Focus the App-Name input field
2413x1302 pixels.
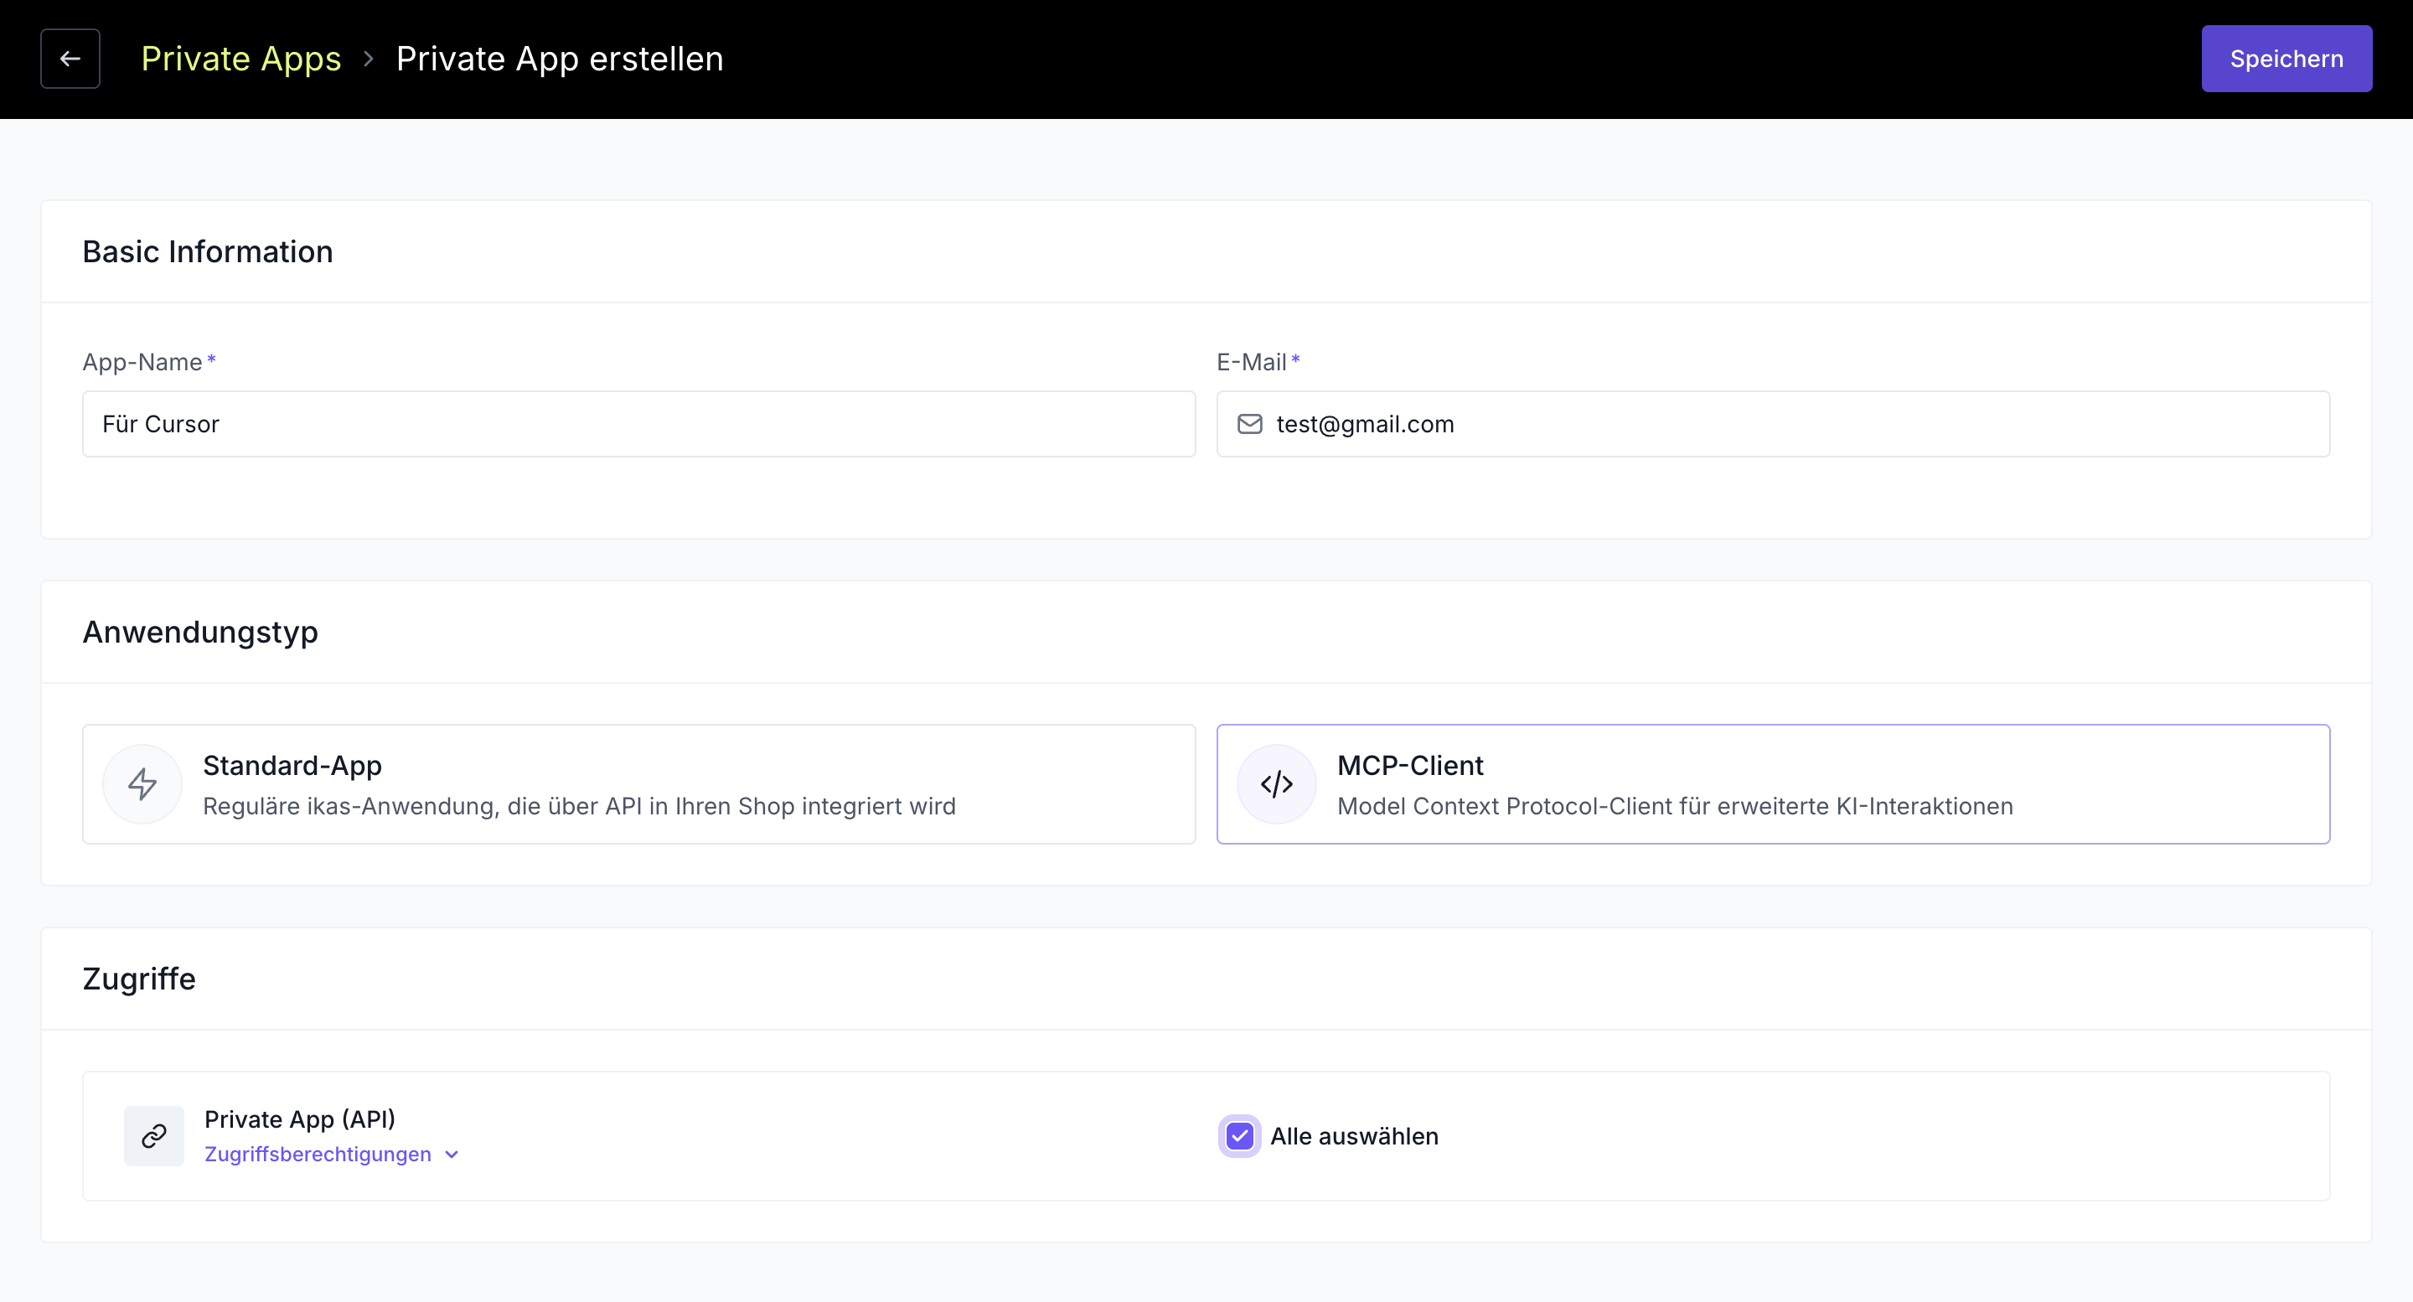(x=638, y=424)
